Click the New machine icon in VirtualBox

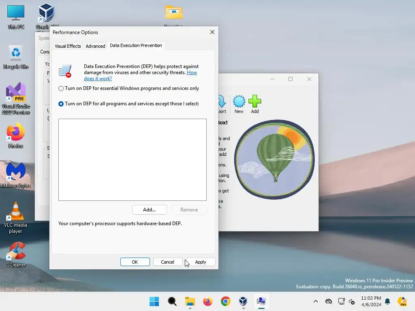tap(239, 104)
